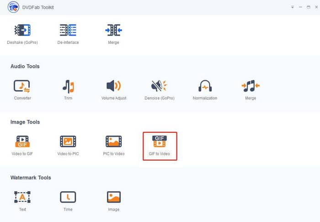This screenshot has height=222, width=320.
Task: Open the GIF to Video tool
Action: click(x=160, y=146)
